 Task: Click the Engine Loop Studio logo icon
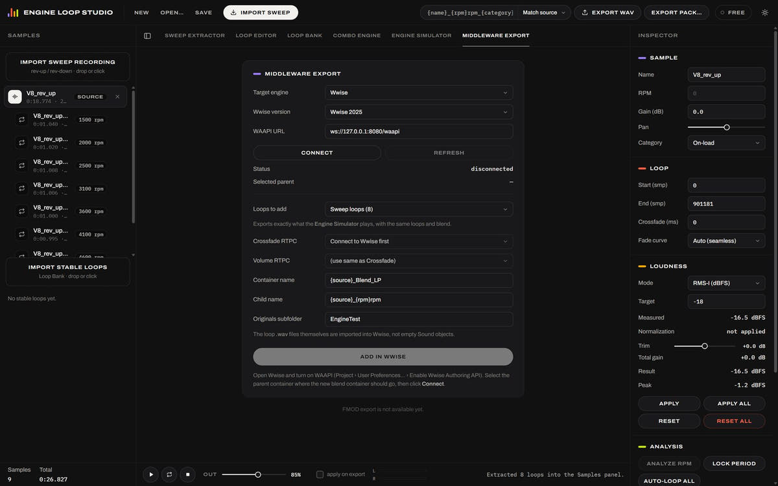13,12
